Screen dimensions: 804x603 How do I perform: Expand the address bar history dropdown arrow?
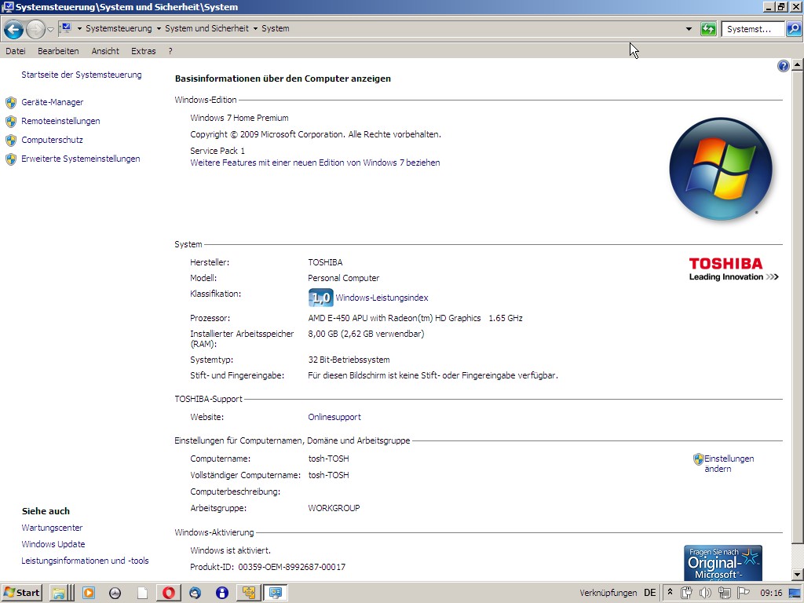coord(689,29)
